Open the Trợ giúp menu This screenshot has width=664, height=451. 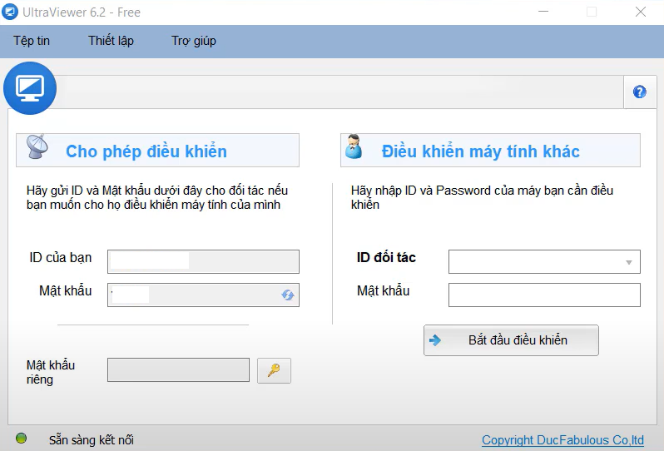click(194, 41)
